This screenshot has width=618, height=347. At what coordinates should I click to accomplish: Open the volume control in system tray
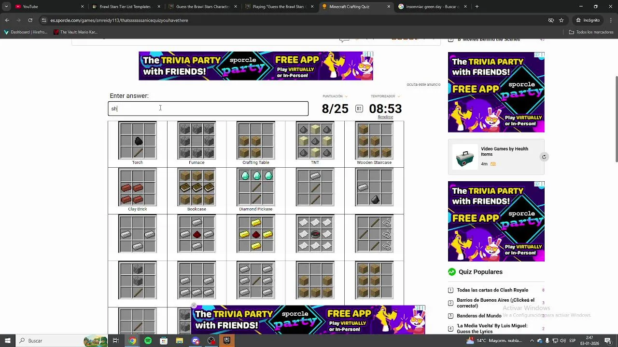563,341
